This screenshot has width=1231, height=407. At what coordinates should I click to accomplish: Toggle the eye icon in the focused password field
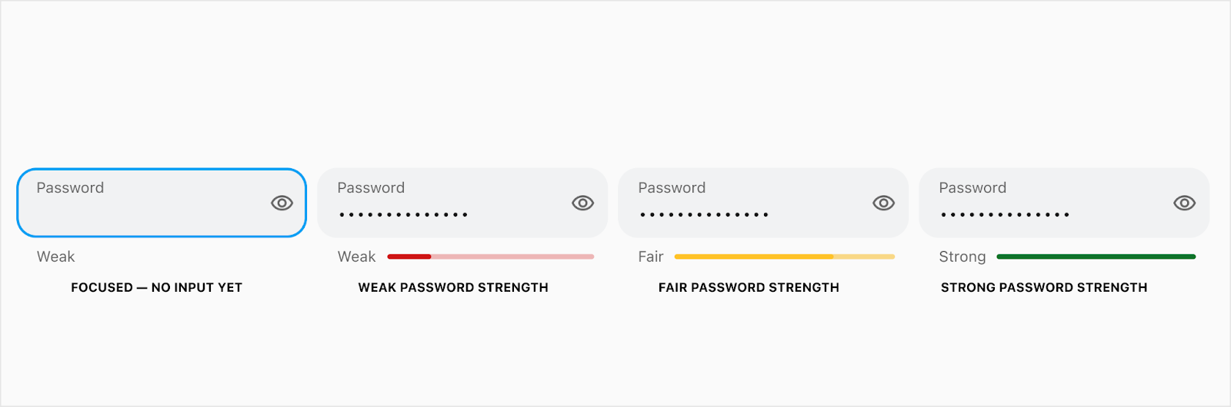282,203
